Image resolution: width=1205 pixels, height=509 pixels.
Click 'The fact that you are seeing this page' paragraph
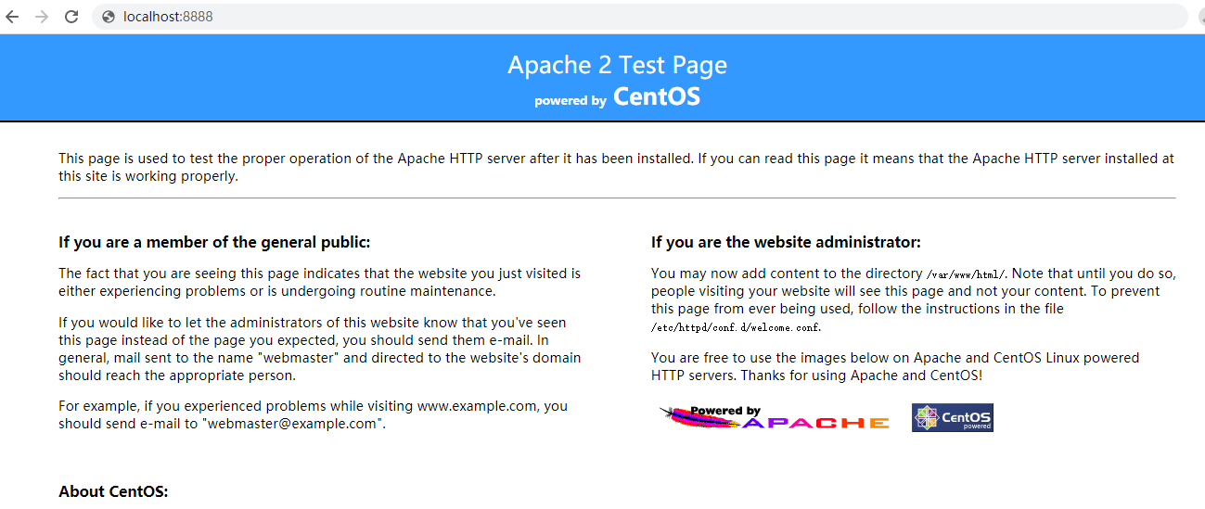coord(319,283)
